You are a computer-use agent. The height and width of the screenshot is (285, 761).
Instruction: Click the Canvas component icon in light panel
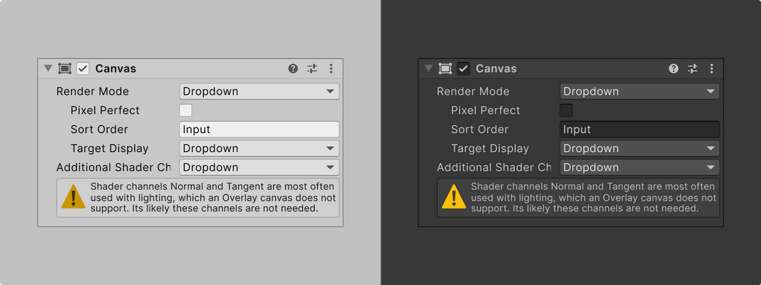pos(65,68)
